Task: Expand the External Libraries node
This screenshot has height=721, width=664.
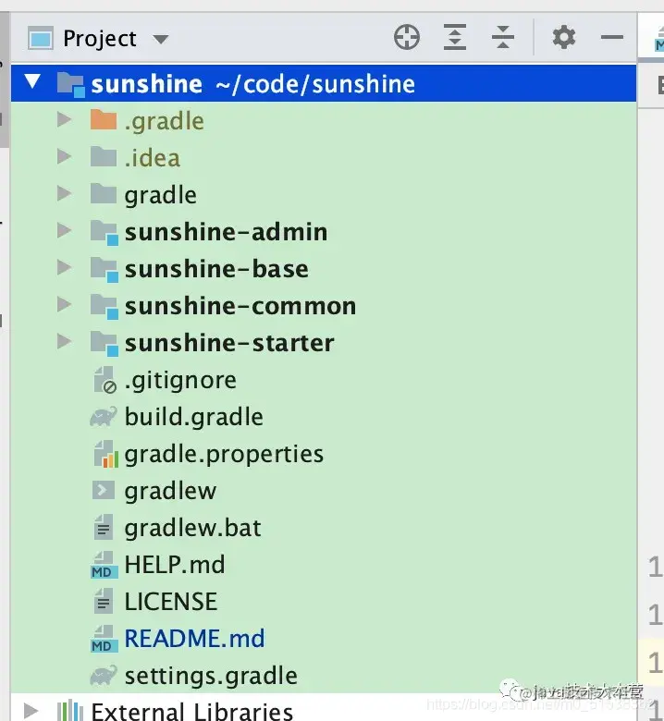Action: (31, 710)
